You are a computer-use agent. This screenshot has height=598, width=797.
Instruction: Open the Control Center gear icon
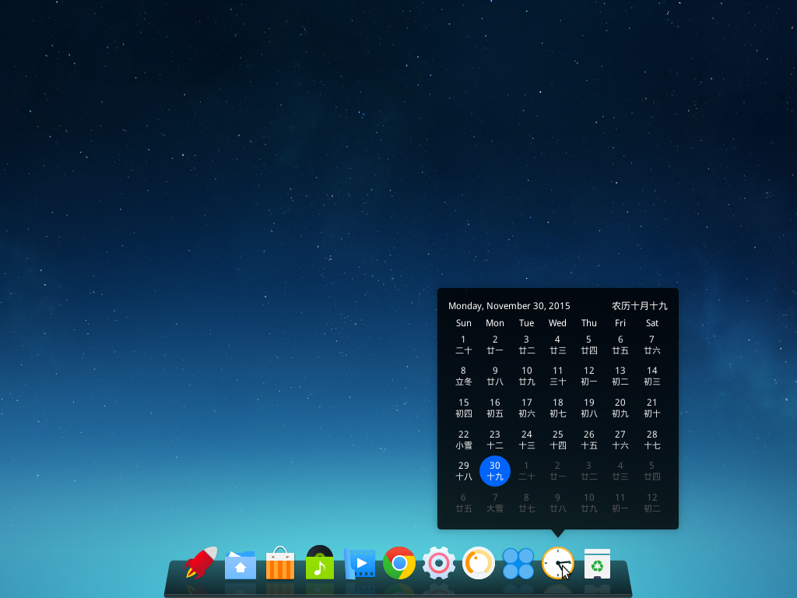click(x=439, y=562)
